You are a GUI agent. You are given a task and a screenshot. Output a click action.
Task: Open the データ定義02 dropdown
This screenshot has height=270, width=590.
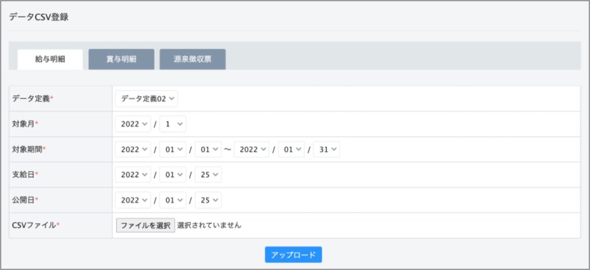(x=147, y=98)
